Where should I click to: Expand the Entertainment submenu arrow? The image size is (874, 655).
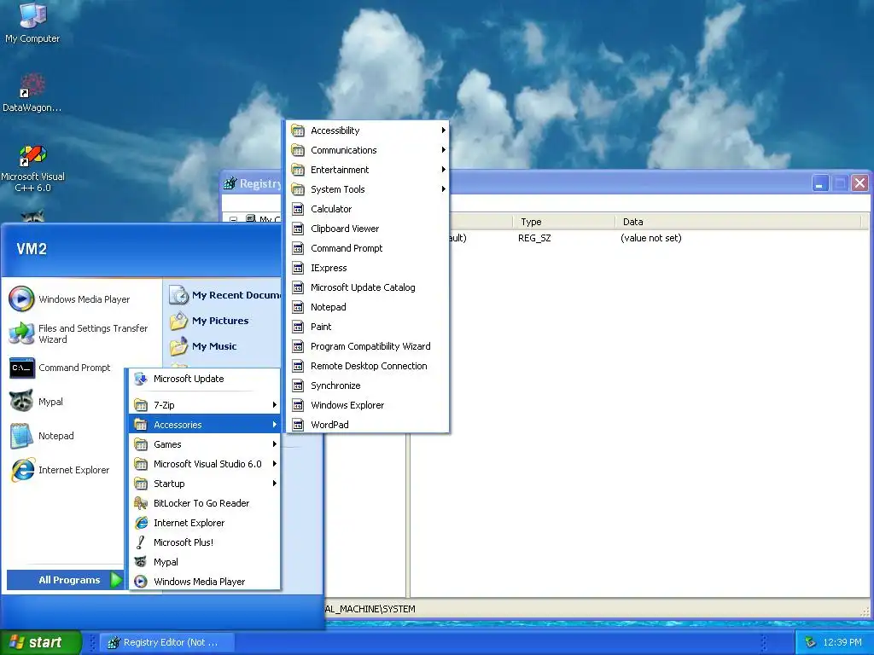click(443, 170)
